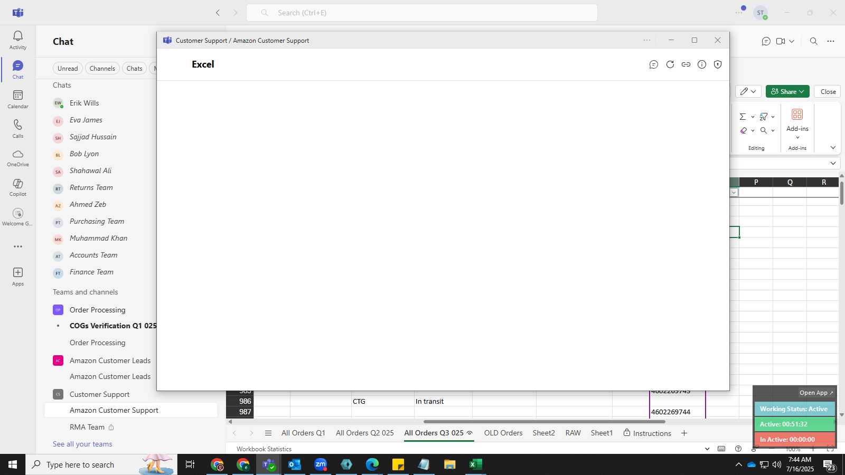Image resolution: width=845 pixels, height=475 pixels.
Task: Open the ST profile avatar menu
Action: click(760, 13)
